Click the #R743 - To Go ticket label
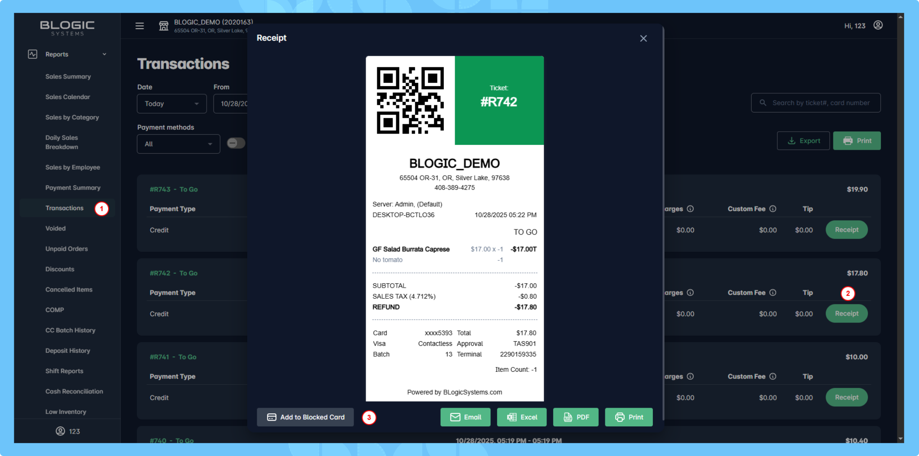The width and height of the screenshot is (919, 456). tap(174, 189)
